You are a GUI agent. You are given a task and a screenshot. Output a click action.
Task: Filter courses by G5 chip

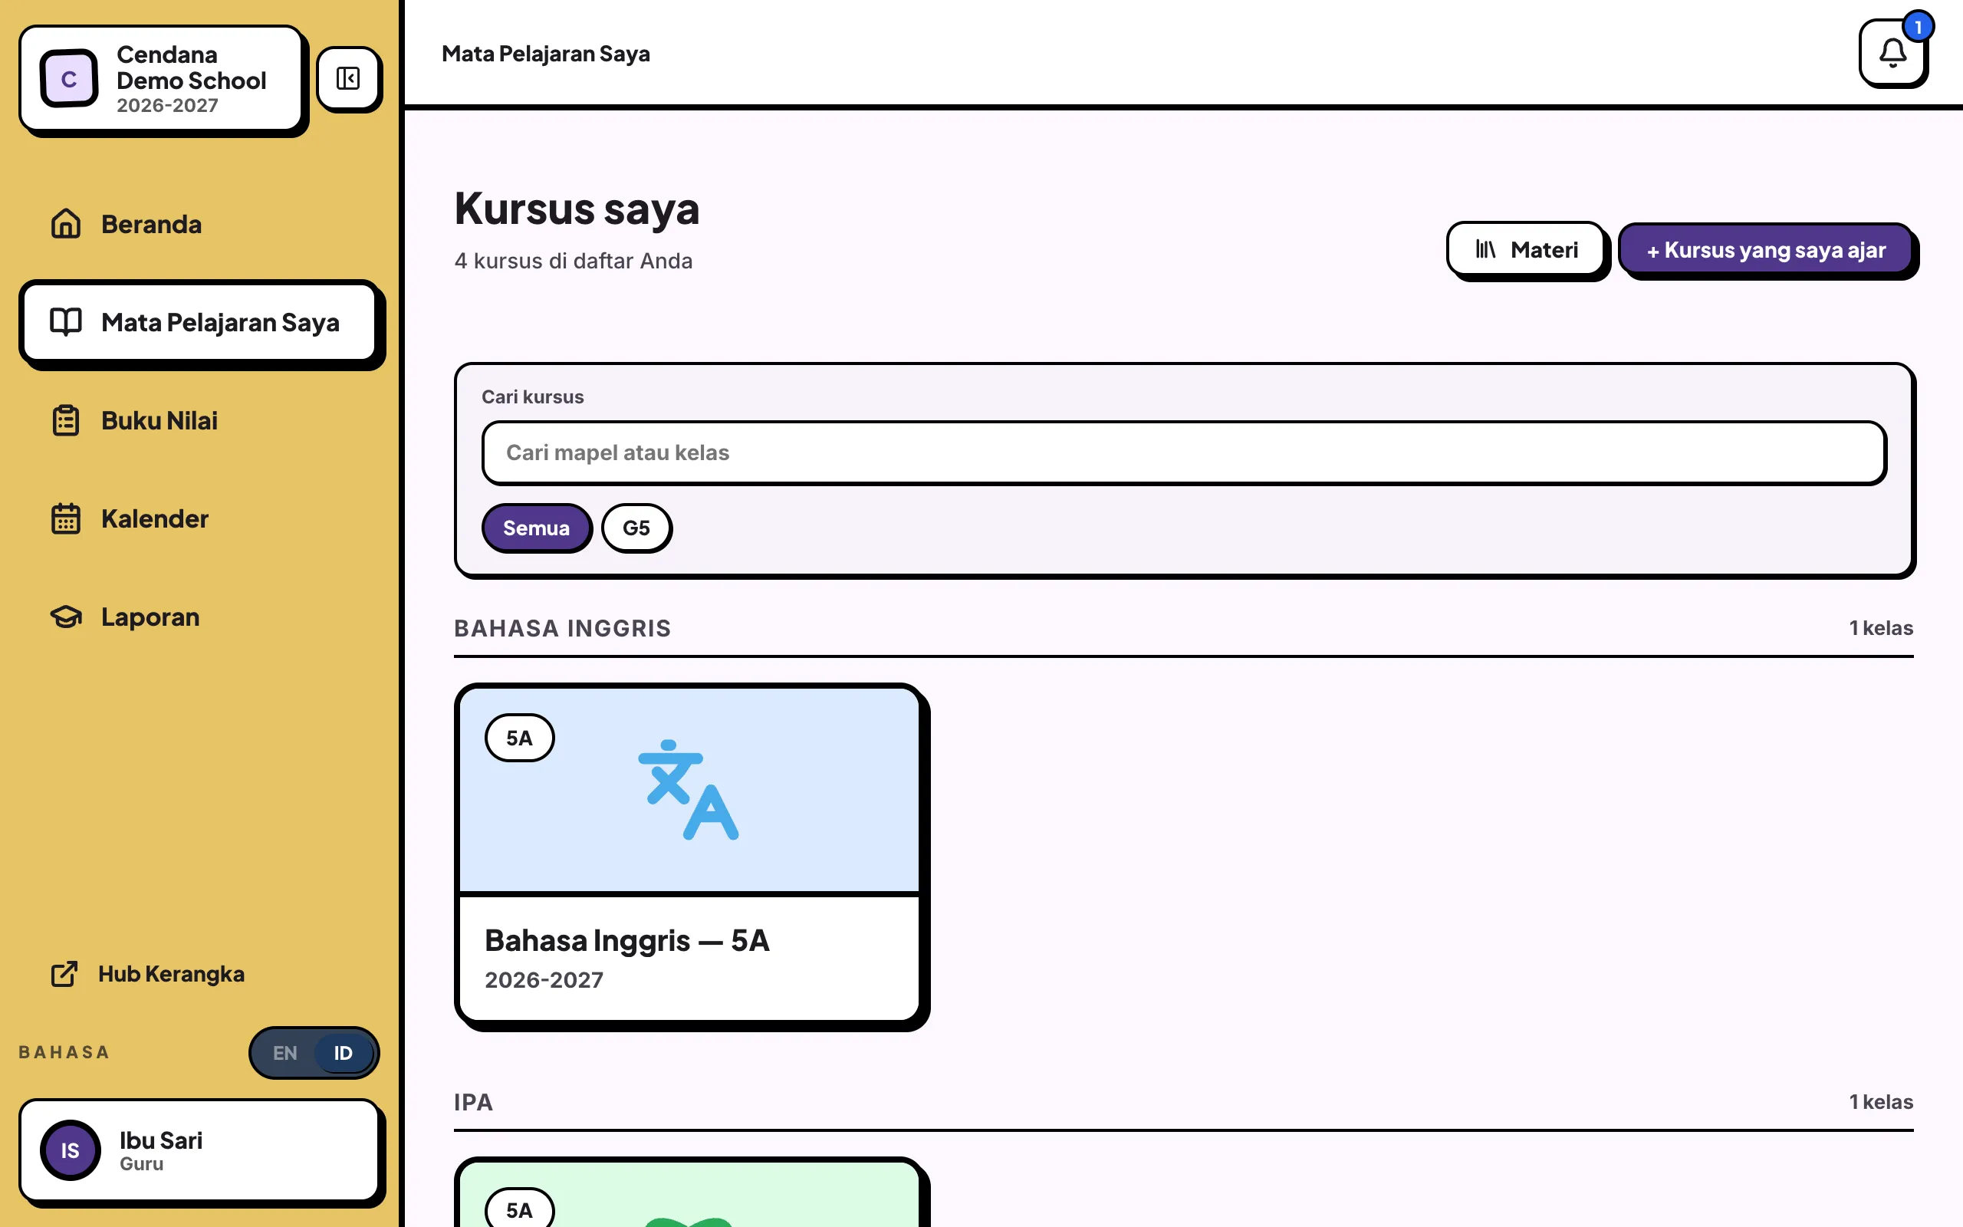(x=636, y=528)
